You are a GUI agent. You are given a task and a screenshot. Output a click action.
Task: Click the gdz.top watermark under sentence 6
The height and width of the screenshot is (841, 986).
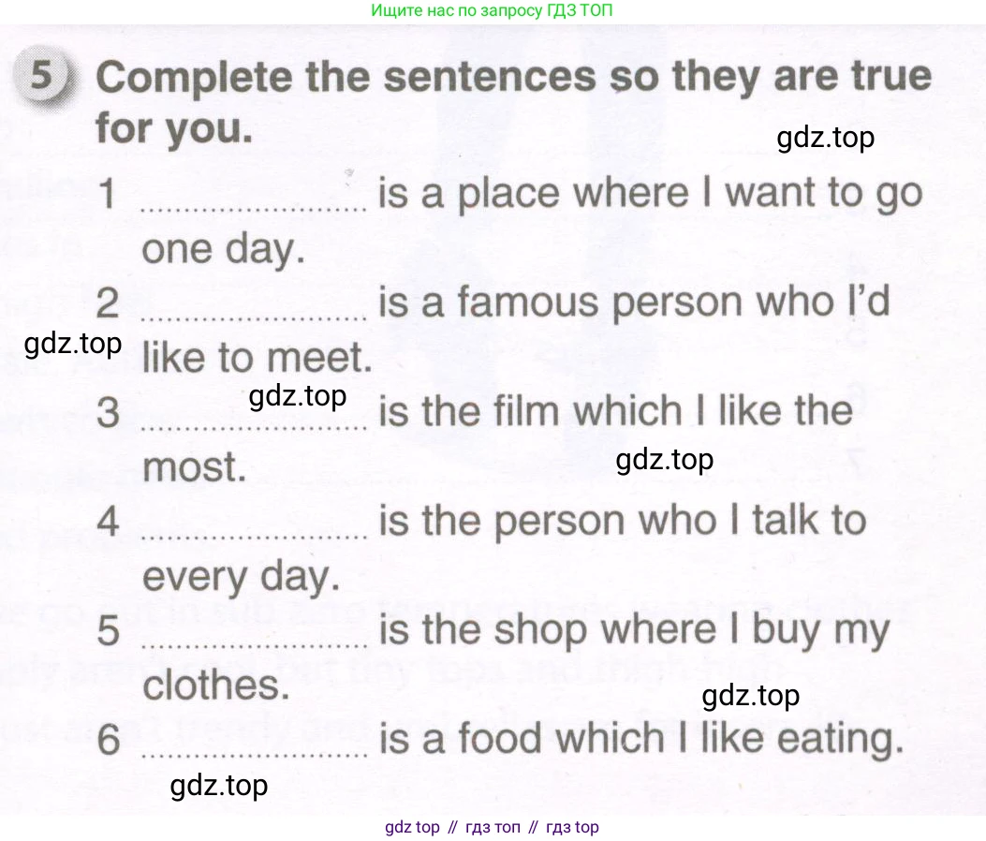point(219,786)
